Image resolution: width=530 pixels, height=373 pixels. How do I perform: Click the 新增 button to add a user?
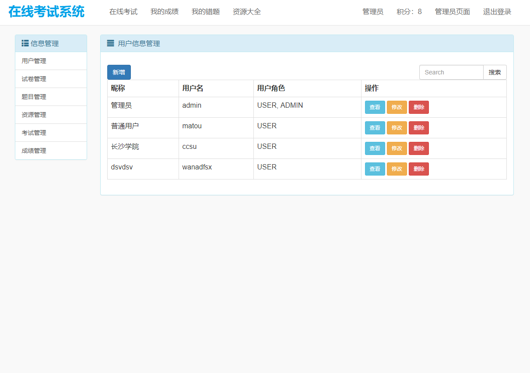coord(119,72)
